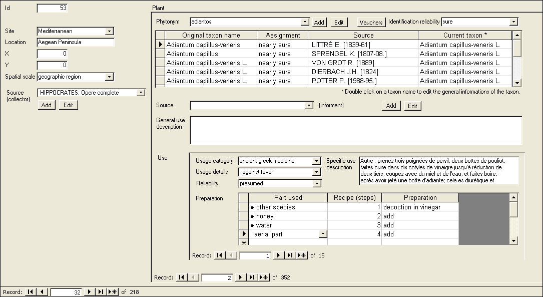Jump to last plant record of 352
This screenshot has height=297, width=543.
click(x=252, y=277)
